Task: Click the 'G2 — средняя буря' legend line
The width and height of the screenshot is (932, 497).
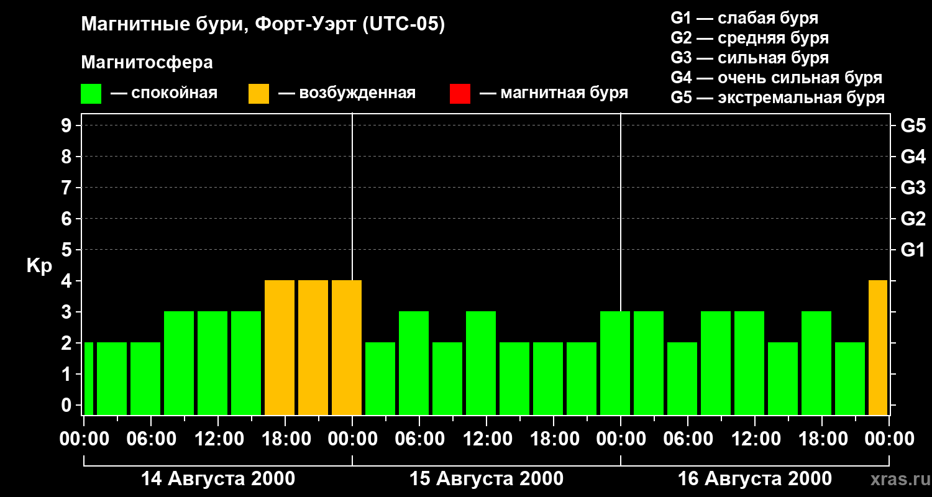Action: [x=750, y=38]
